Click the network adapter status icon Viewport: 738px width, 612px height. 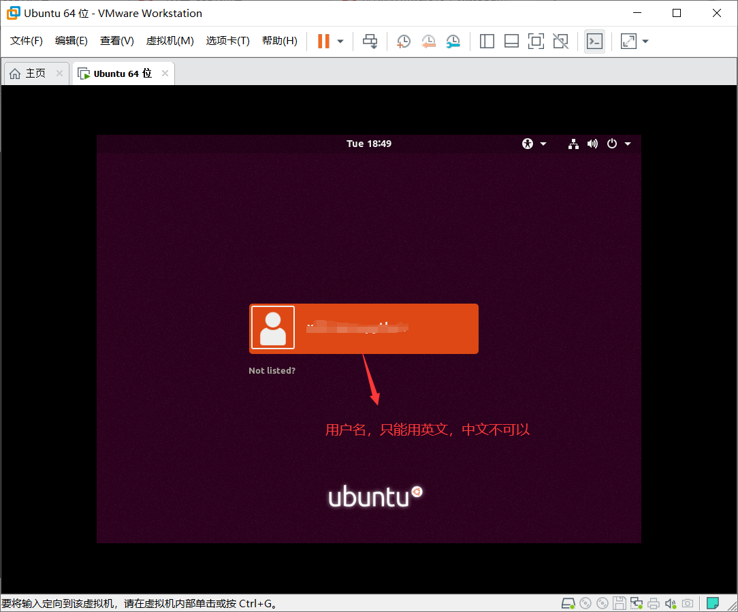(x=637, y=603)
